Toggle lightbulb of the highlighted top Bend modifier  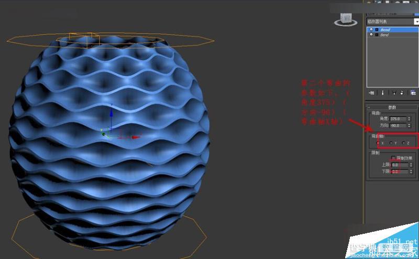371,29
